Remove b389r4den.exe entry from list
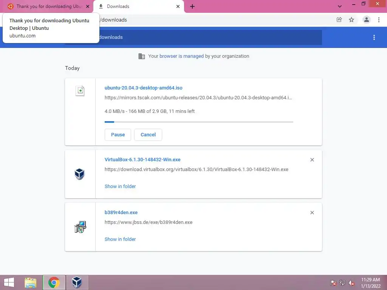 [x=312, y=213]
